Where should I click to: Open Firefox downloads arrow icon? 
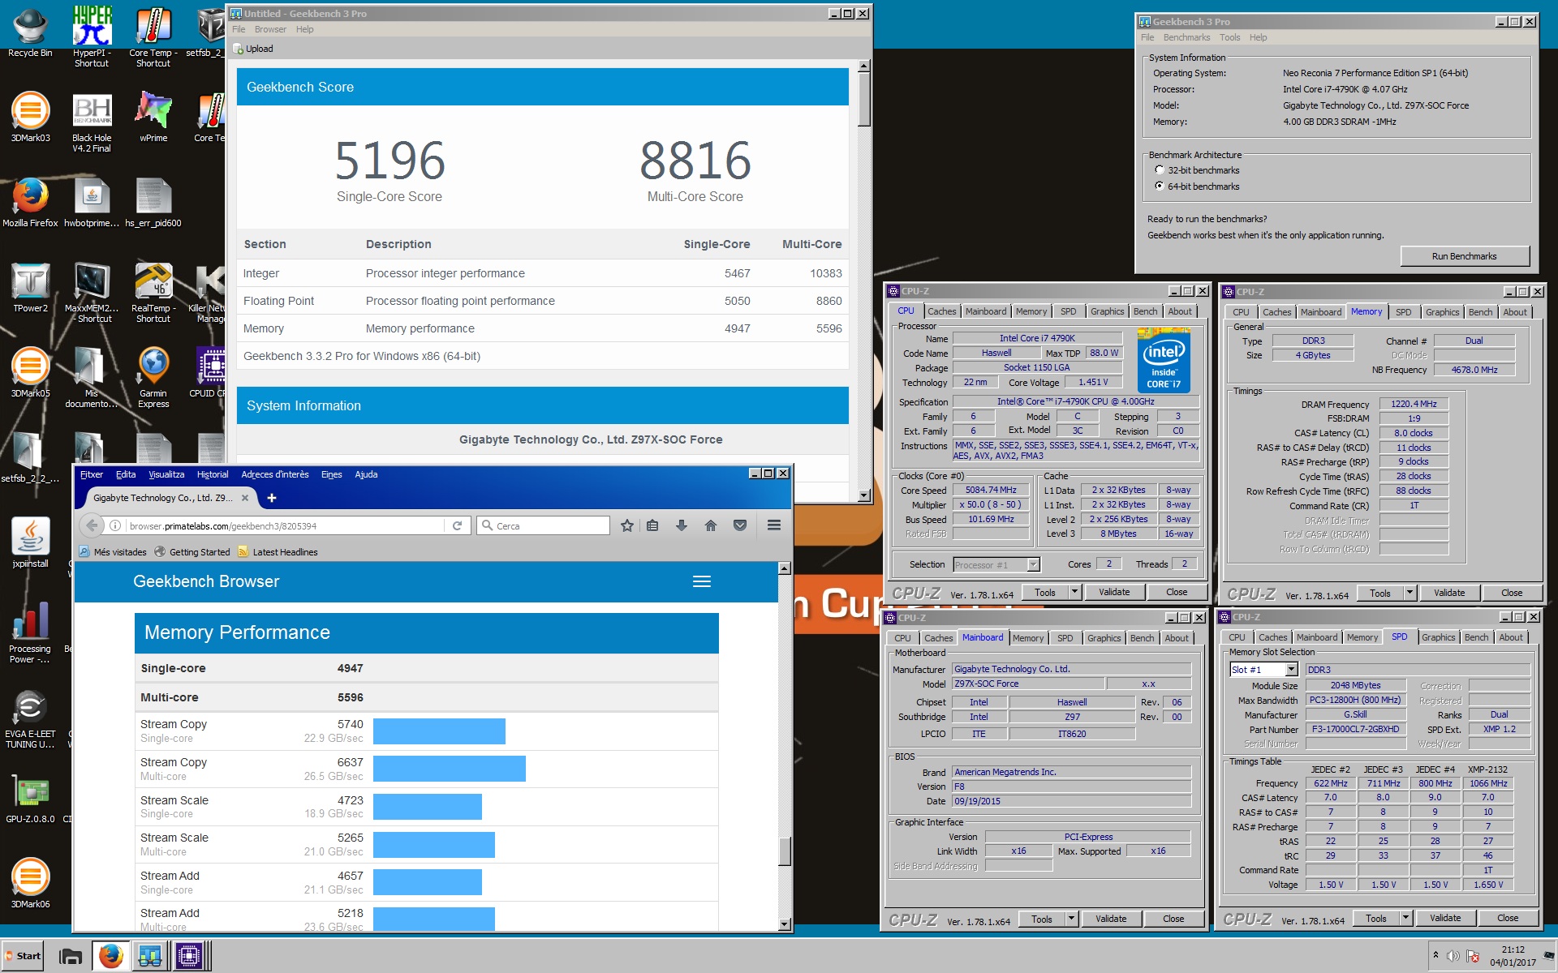coord(682,525)
